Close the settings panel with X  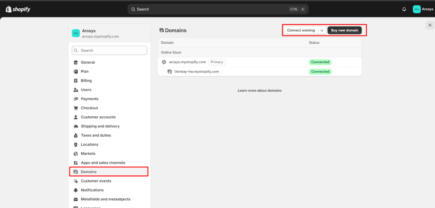coord(430,25)
